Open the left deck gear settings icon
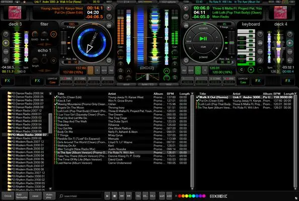 pos(109,60)
